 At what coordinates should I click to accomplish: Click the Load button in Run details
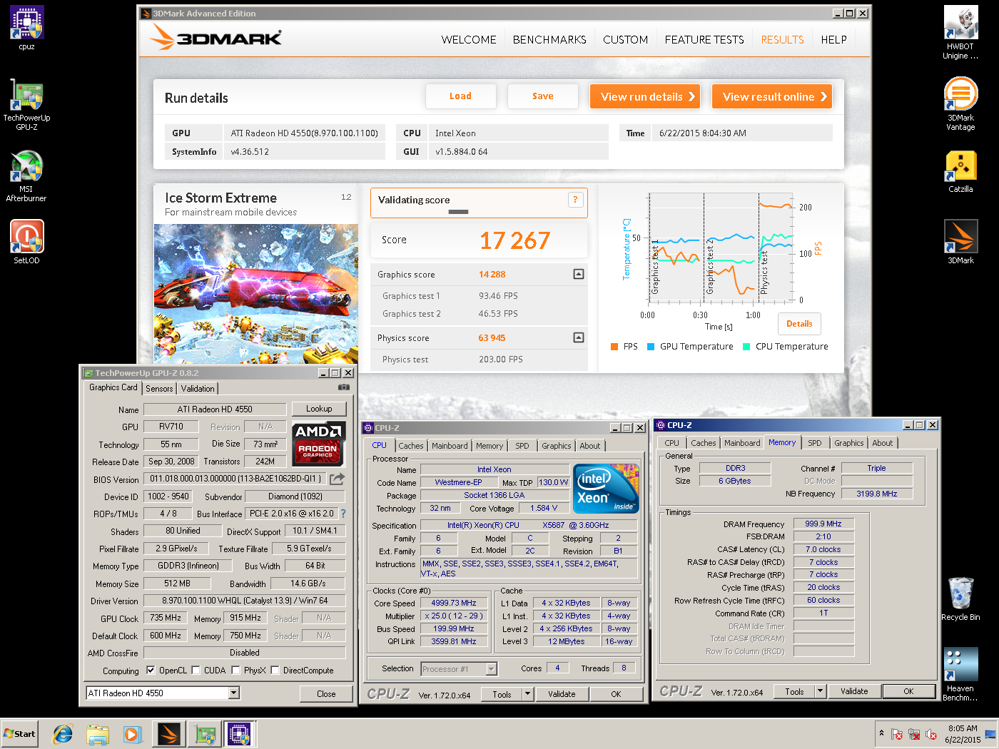coord(460,96)
